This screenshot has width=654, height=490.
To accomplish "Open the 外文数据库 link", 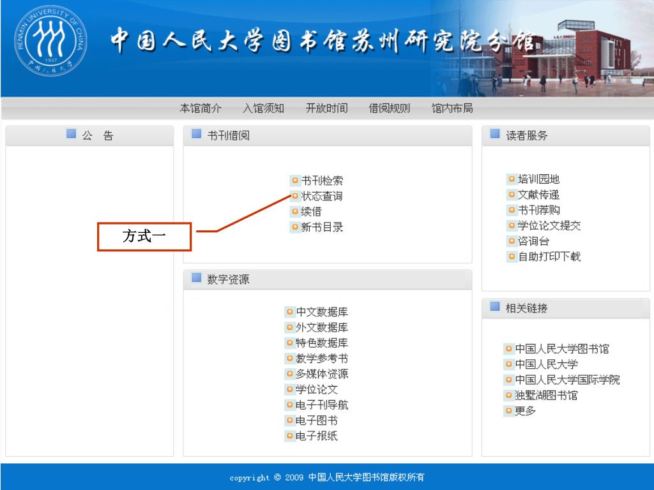I will coord(322,327).
